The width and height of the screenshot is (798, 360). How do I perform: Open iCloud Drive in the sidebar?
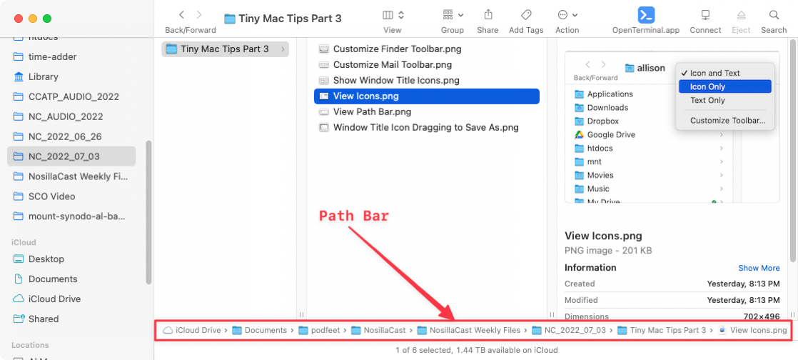[x=54, y=299]
